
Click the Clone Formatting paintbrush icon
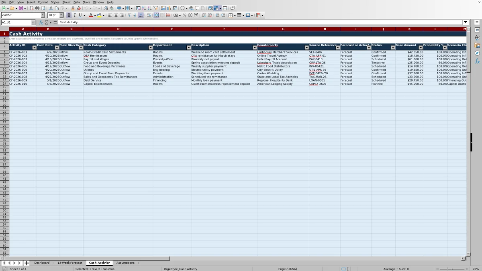(x=73, y=8)
